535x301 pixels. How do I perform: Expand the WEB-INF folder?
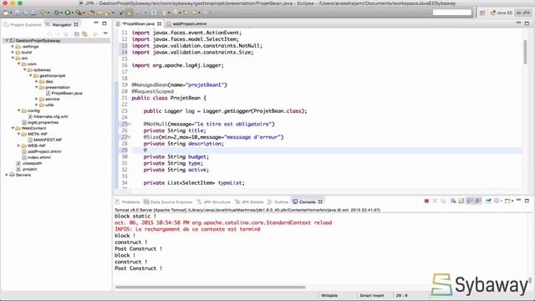pos(18,145)
